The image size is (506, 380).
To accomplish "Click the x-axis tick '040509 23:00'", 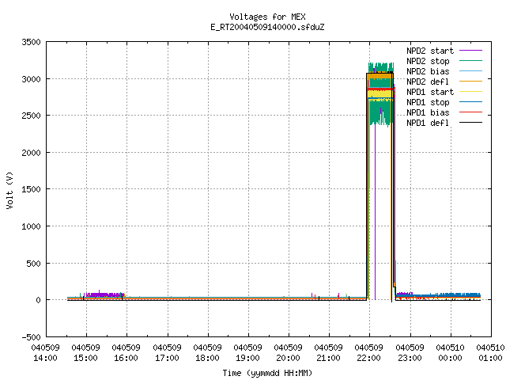I will (410, 353).
